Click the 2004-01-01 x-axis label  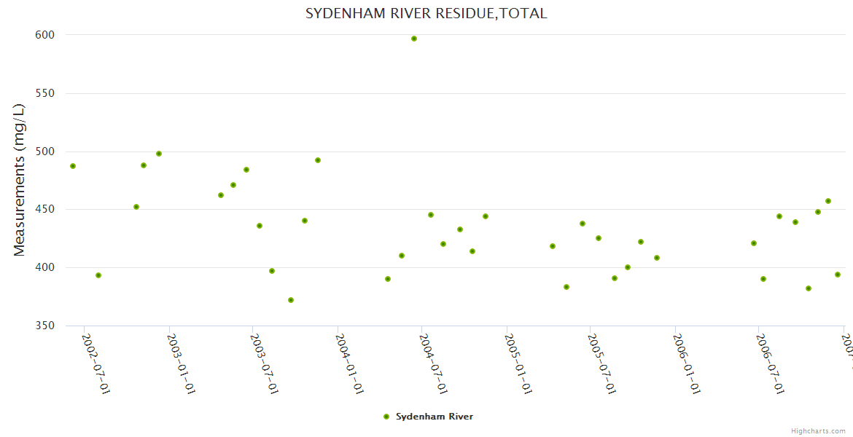(349, 364)
